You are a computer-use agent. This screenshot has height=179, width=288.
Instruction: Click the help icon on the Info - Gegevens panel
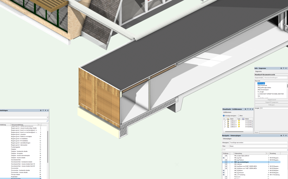[x=283, y=68]
